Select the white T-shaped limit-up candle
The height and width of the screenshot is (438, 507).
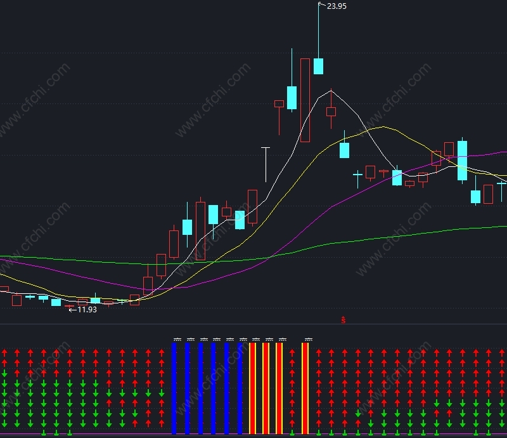point(266,164)
